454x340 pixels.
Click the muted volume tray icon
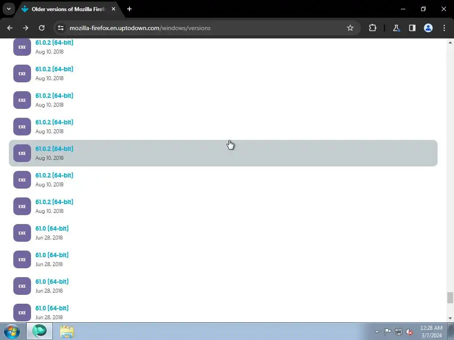tap(409, 332)
